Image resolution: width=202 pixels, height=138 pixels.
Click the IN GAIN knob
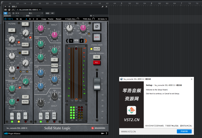coord(70,28)
